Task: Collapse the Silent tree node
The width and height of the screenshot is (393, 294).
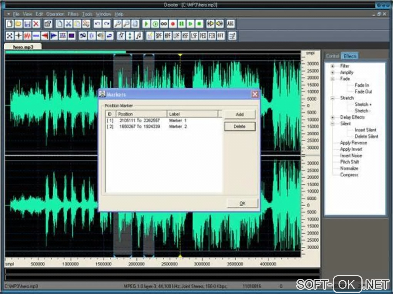Action: coord(333,124)
